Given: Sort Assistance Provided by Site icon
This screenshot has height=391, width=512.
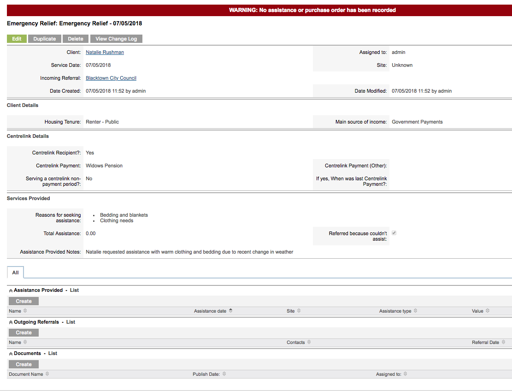Looking at the screenshot, I should coord(299,311).
